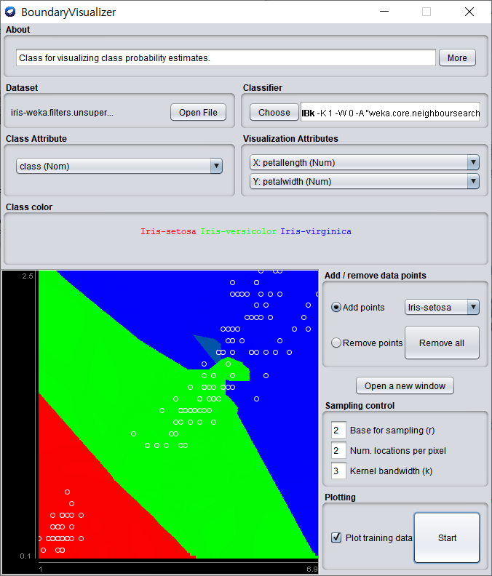
Task: Click the IBk classifier options text field
Action: [391, 113]
